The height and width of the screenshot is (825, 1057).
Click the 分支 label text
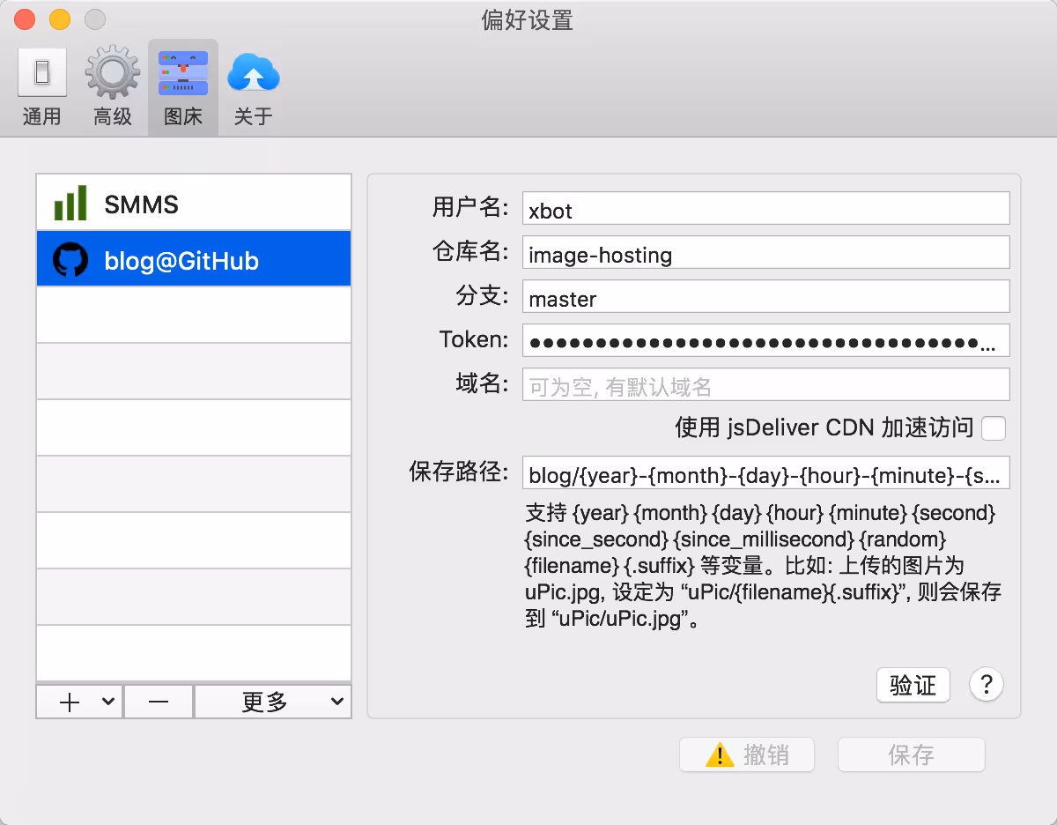483,296
